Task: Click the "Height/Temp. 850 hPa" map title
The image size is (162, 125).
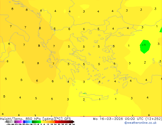Action: [x=20, y=119]
